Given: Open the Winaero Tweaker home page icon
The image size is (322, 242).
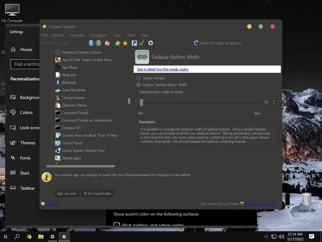Looking at the screenshot, I should 107,43.
